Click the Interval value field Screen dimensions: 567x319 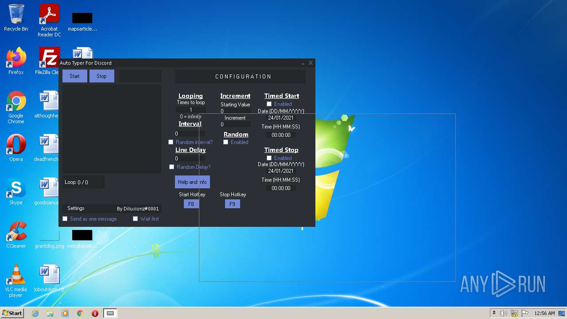[x=190, y=134]
